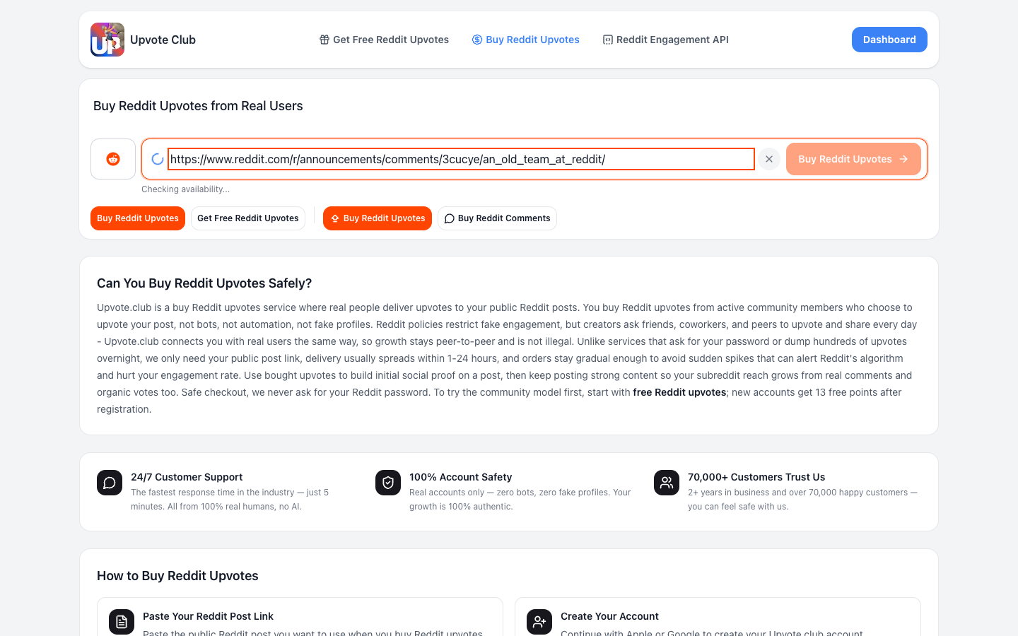Click the Upvote Club logo icon
This screenshot has height=636, width=1018.
click(x=107, y=40)
